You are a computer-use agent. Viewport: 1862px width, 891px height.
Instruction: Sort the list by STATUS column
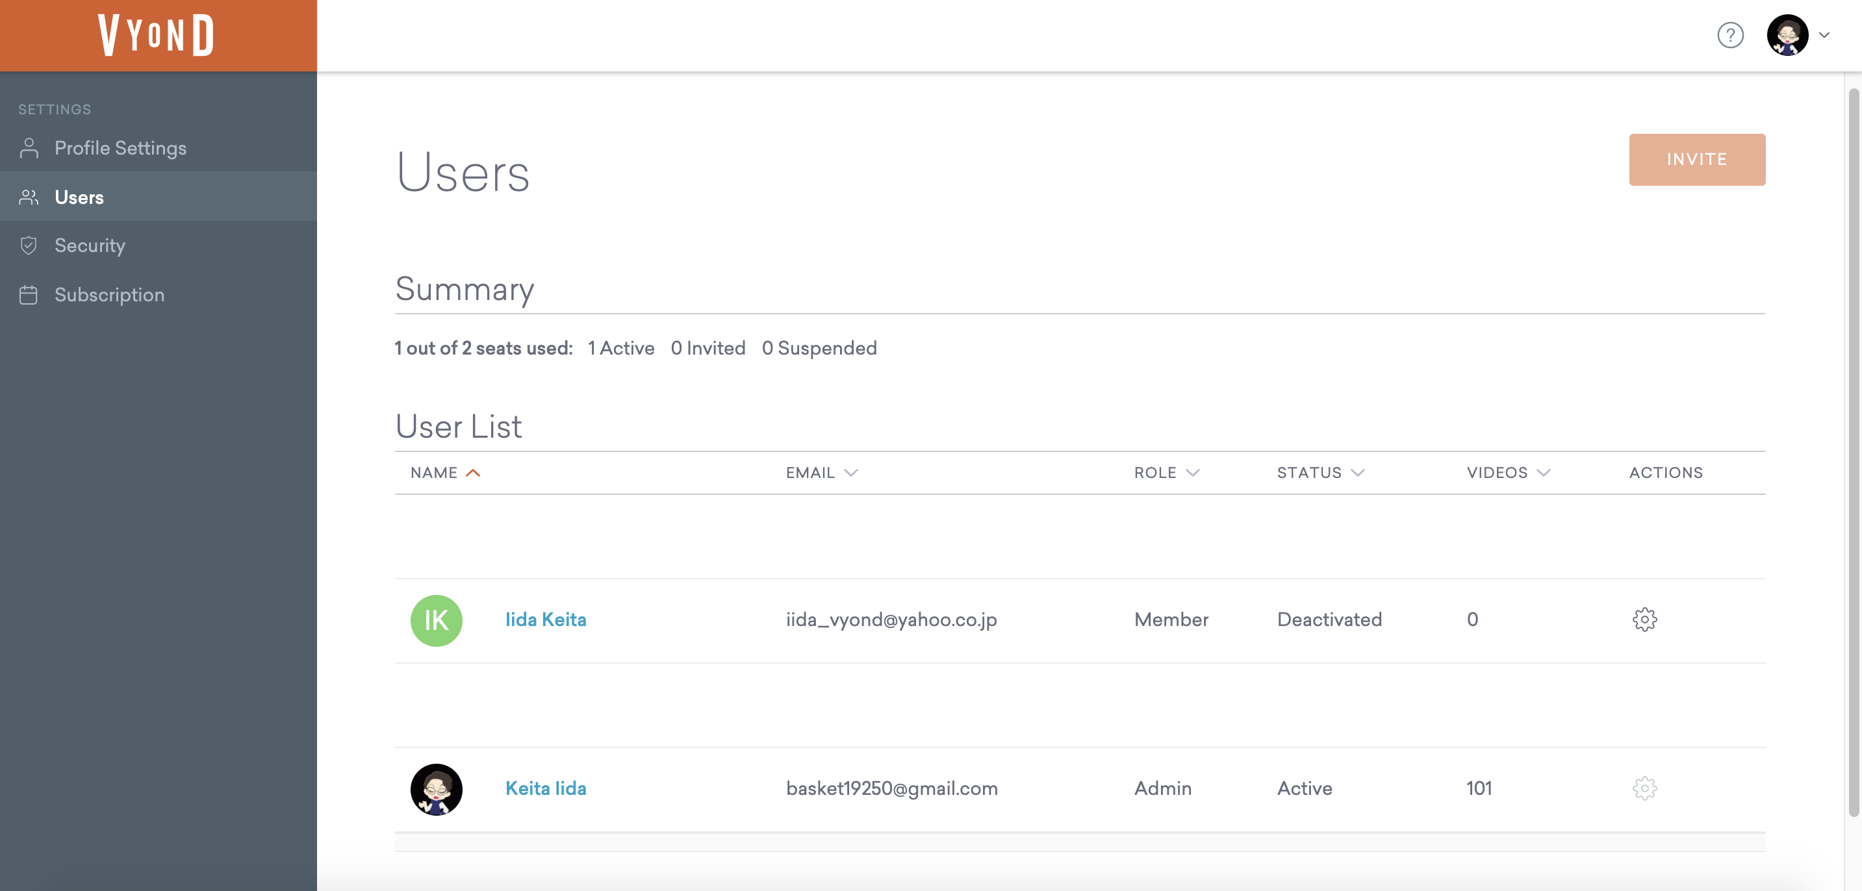[x=1321, y=473]
